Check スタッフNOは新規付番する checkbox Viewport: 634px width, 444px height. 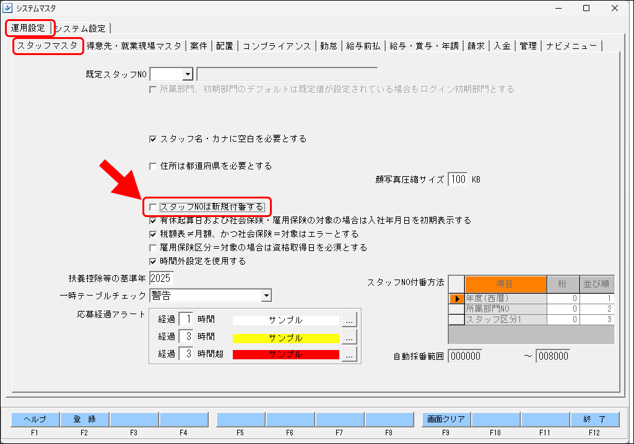(153, 207)
